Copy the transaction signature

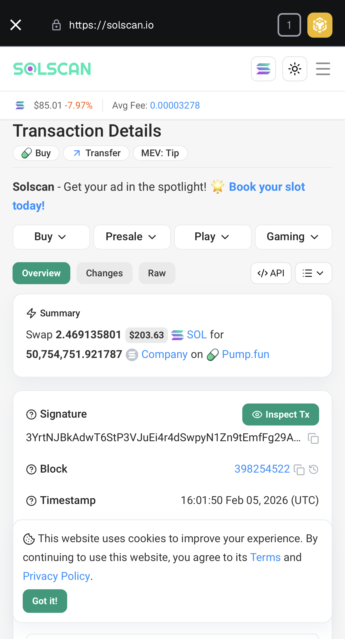coord(313,438)
